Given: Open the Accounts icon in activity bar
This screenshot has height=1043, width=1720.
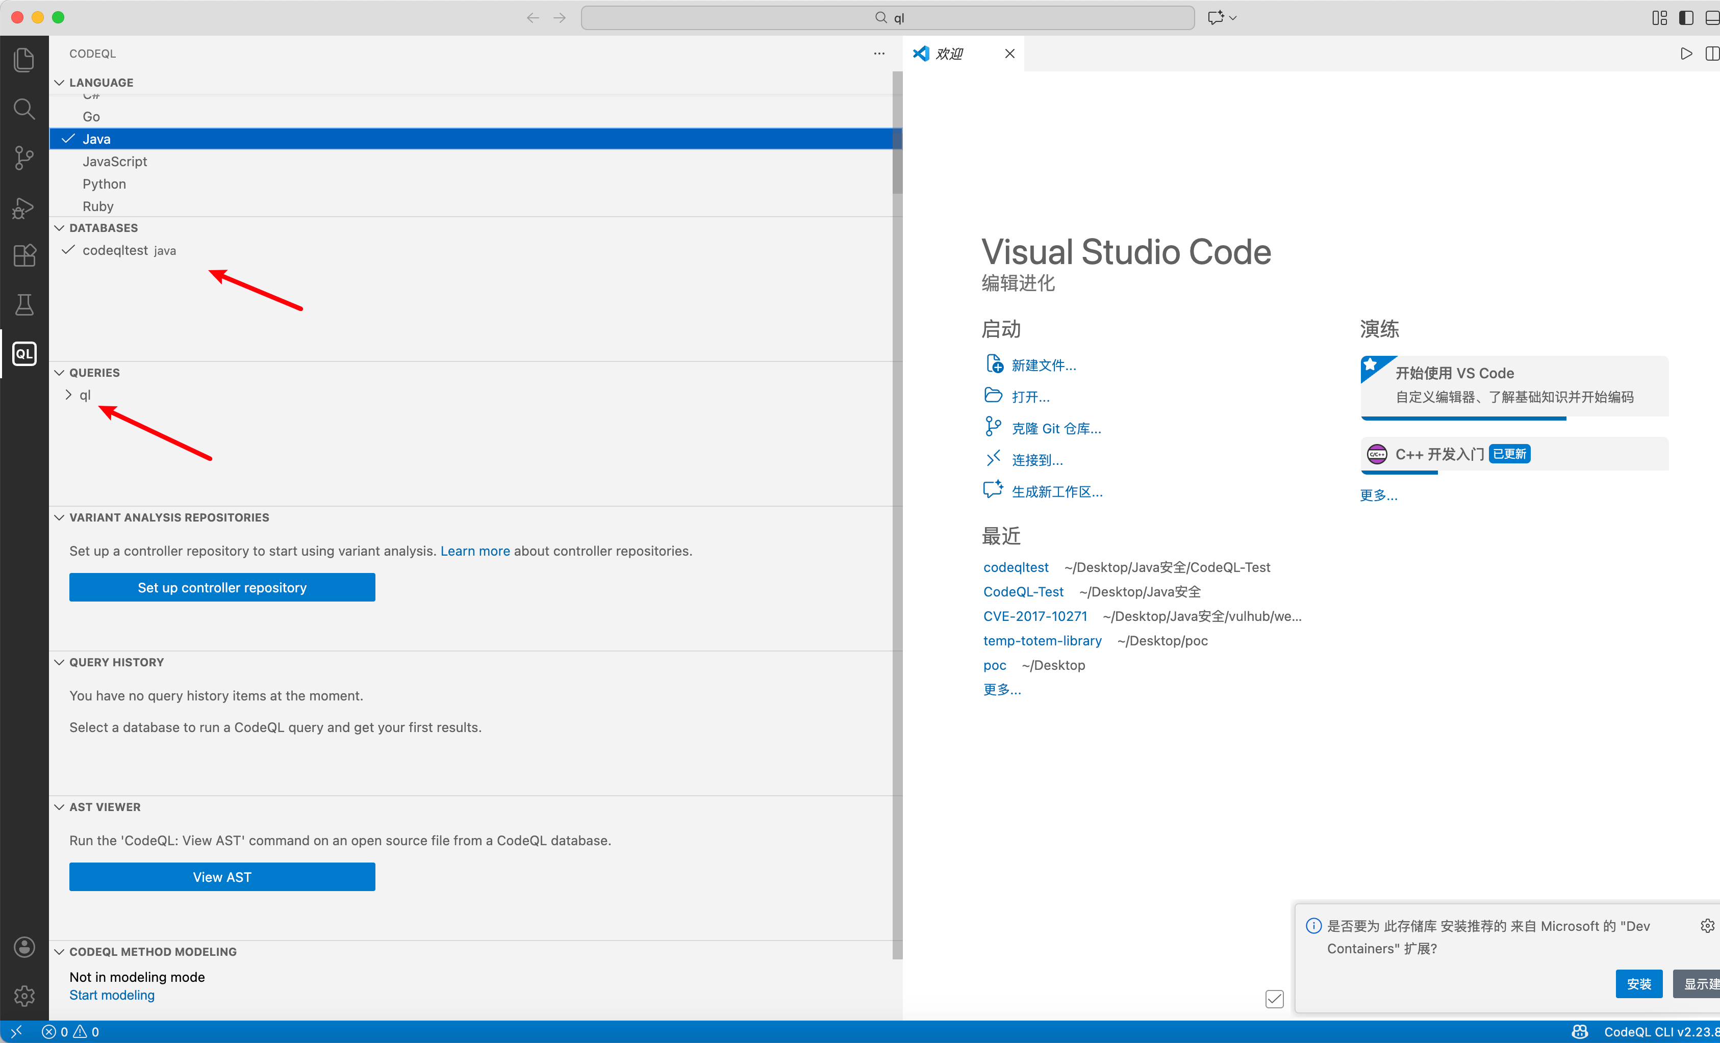Looking at the screenshot, I should [x=24, y=947].
